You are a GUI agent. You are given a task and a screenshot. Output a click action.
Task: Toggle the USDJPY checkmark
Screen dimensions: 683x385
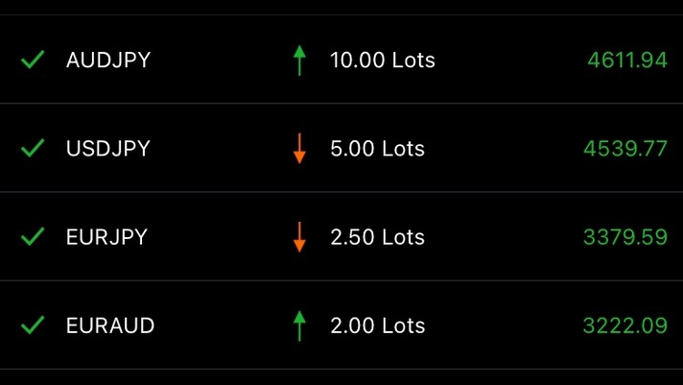coord(33,149)
